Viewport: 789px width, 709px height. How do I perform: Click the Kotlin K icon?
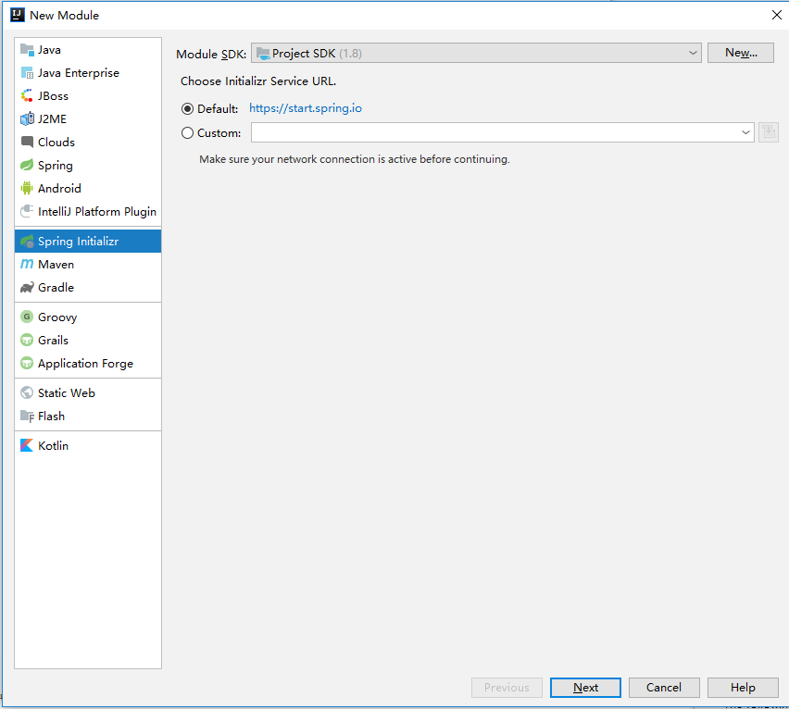27,445
